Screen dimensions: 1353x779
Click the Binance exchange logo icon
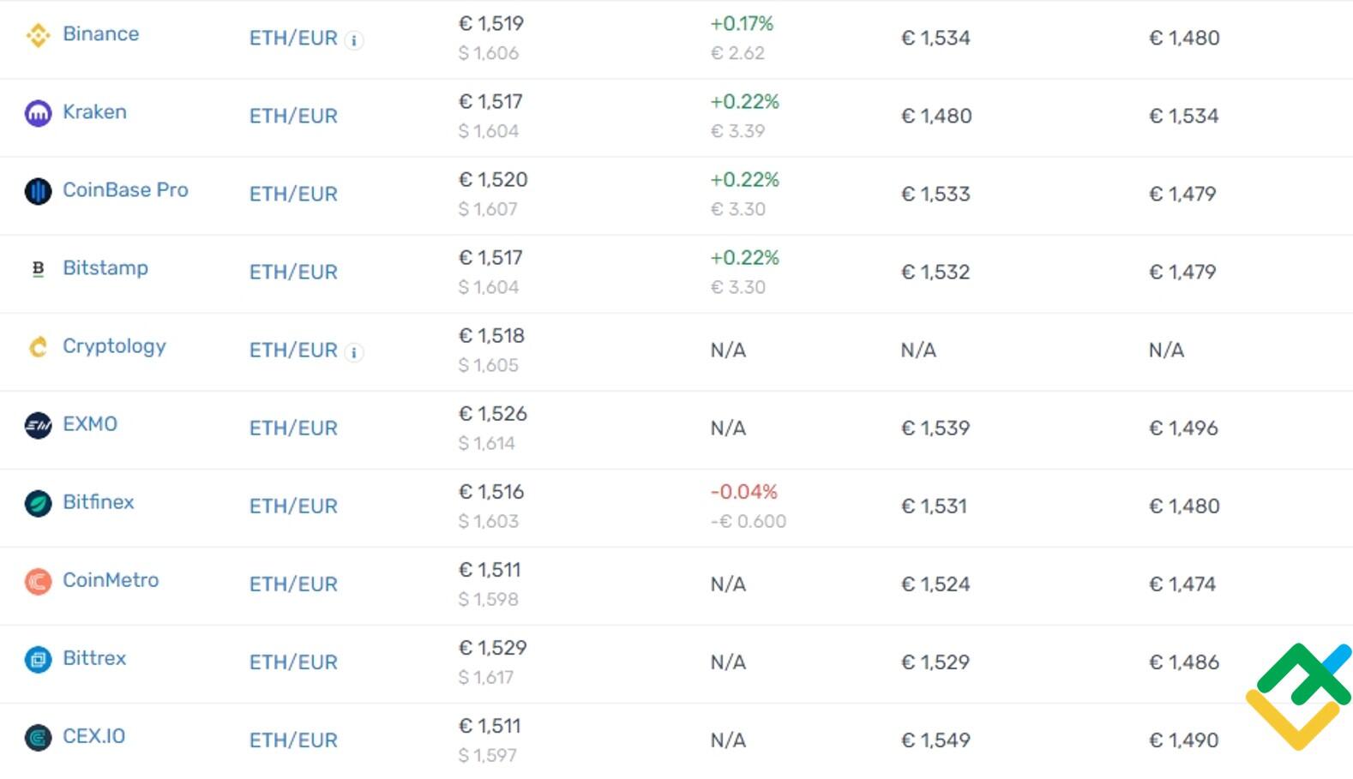(x=38, y=35)
